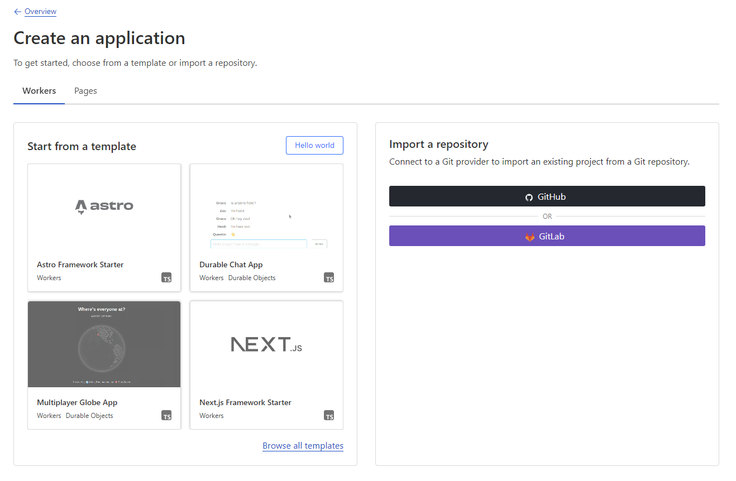Viewport: 736px width, 481px height.
Task: Click Workers tag on Multiplayer Globe App card
Action: click(49, 416)
